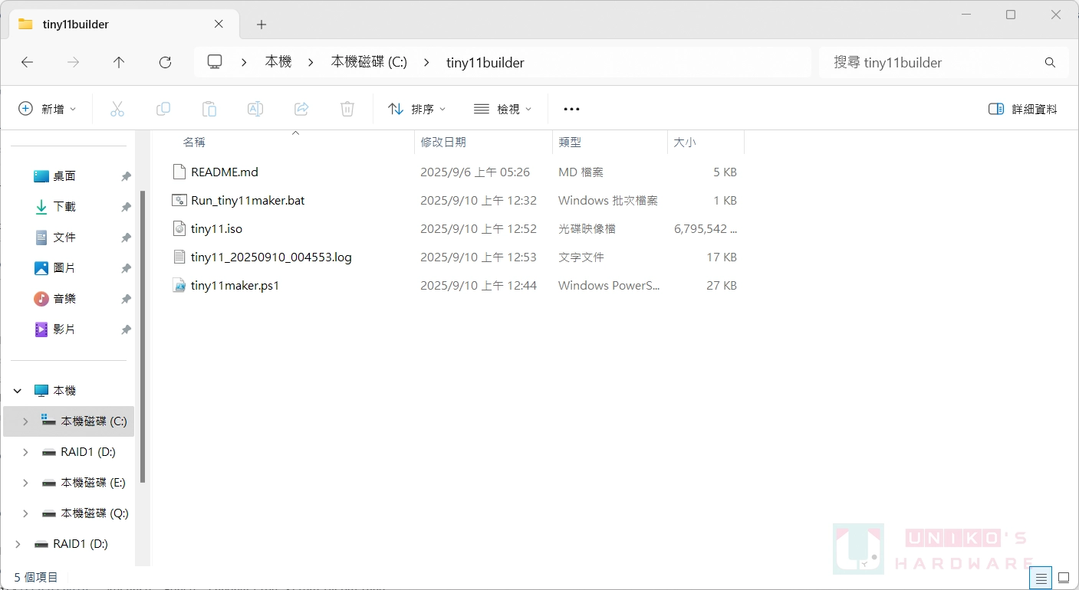1079x590 pixels.
Task: Select file name tiny11.iso
Action: (216, 228)
